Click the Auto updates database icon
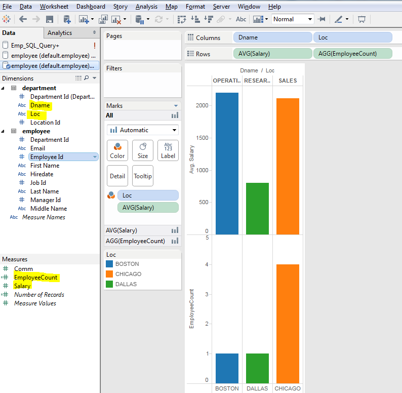 point(139,19)
